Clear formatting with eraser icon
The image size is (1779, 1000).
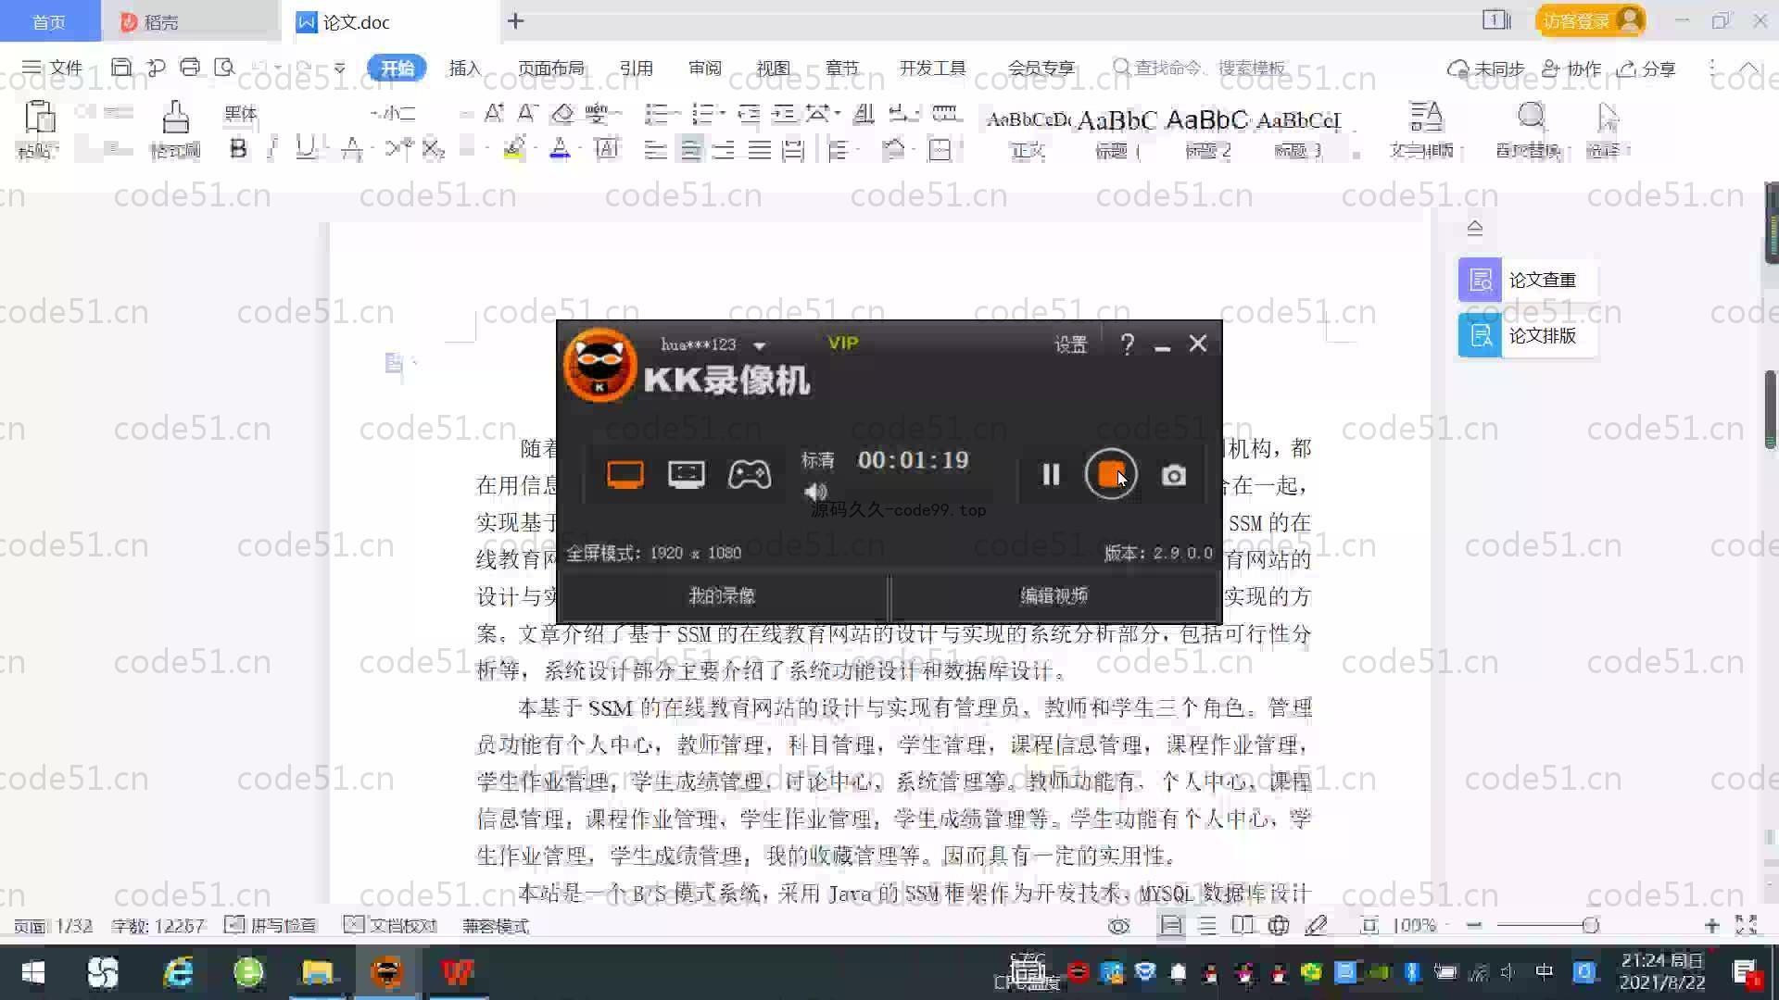[x=562, y=114]
